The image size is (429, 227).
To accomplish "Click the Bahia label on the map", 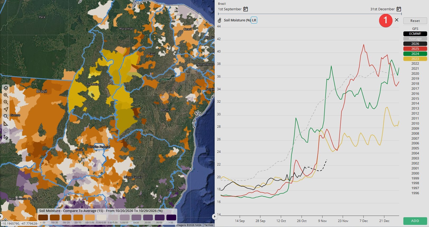I will coord(165,110).
